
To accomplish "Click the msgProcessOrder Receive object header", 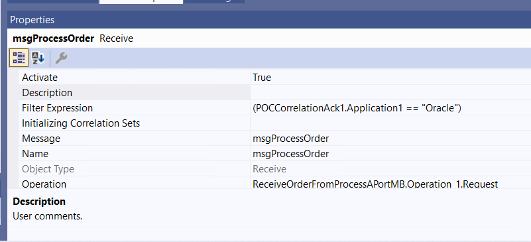I will [73, 38].
